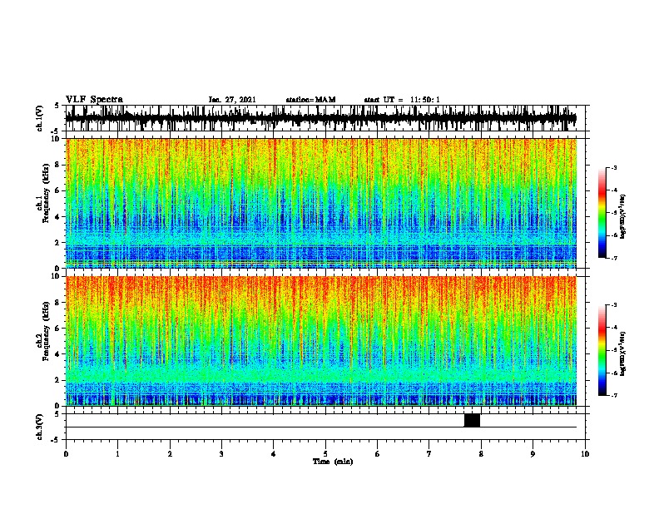The width and height of the screenshot is (659, 509).
Task: Click the '6' kHz tick on ch.1 frequency axis
Action: click(58, 190)
